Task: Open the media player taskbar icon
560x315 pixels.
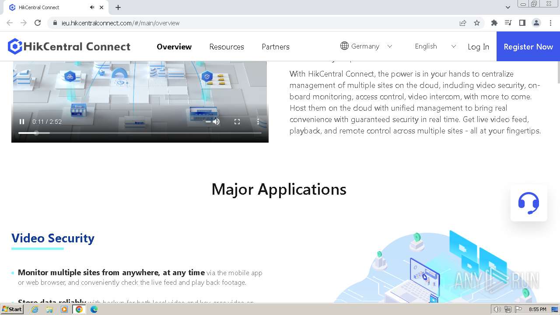Action: [x=64, y=309]
